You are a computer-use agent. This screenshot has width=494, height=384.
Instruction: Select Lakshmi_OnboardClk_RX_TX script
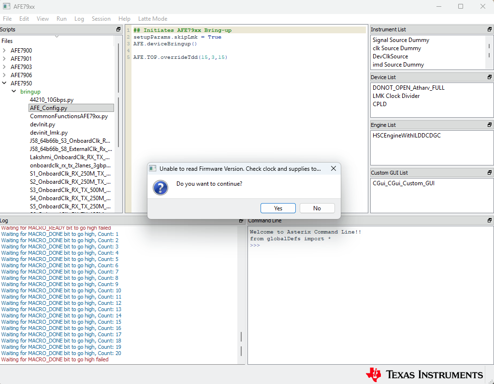click(x=70, y=157)
